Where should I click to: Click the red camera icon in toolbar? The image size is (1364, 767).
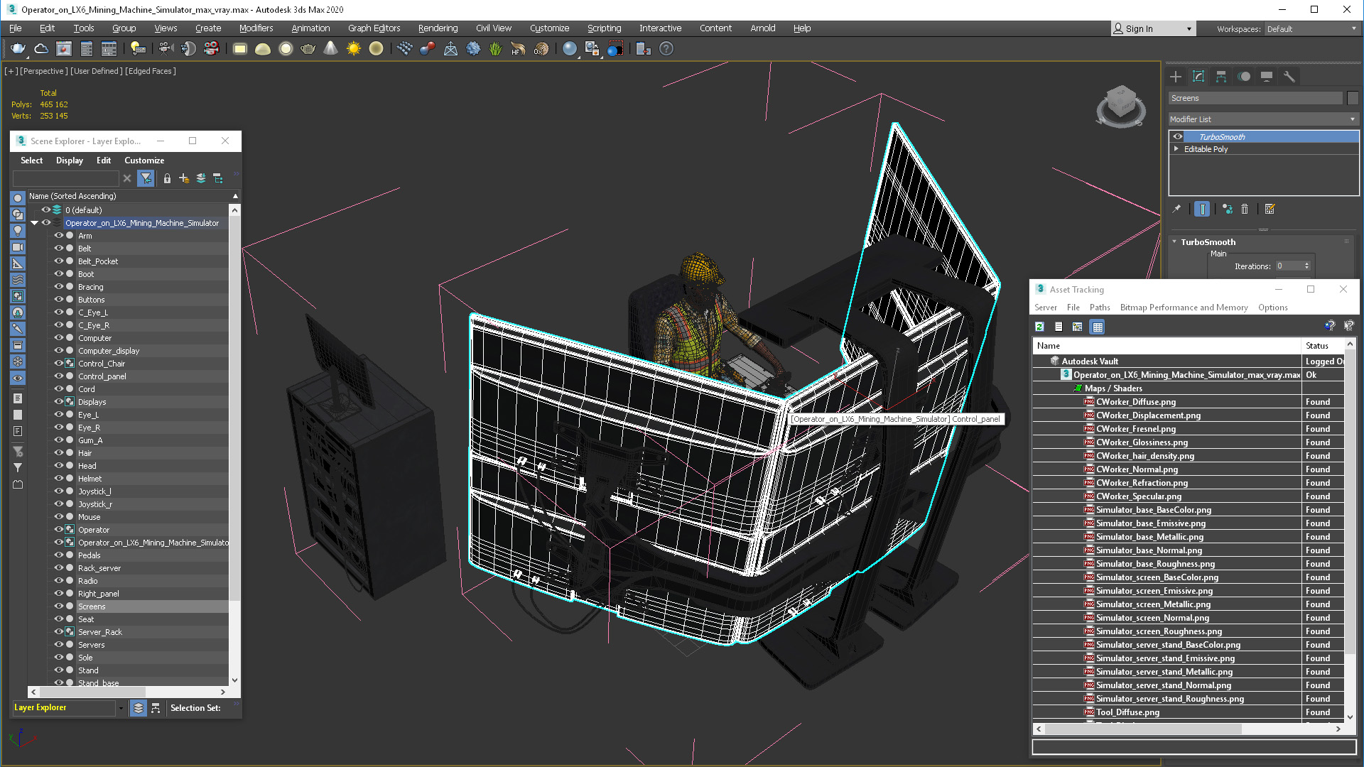211,49
